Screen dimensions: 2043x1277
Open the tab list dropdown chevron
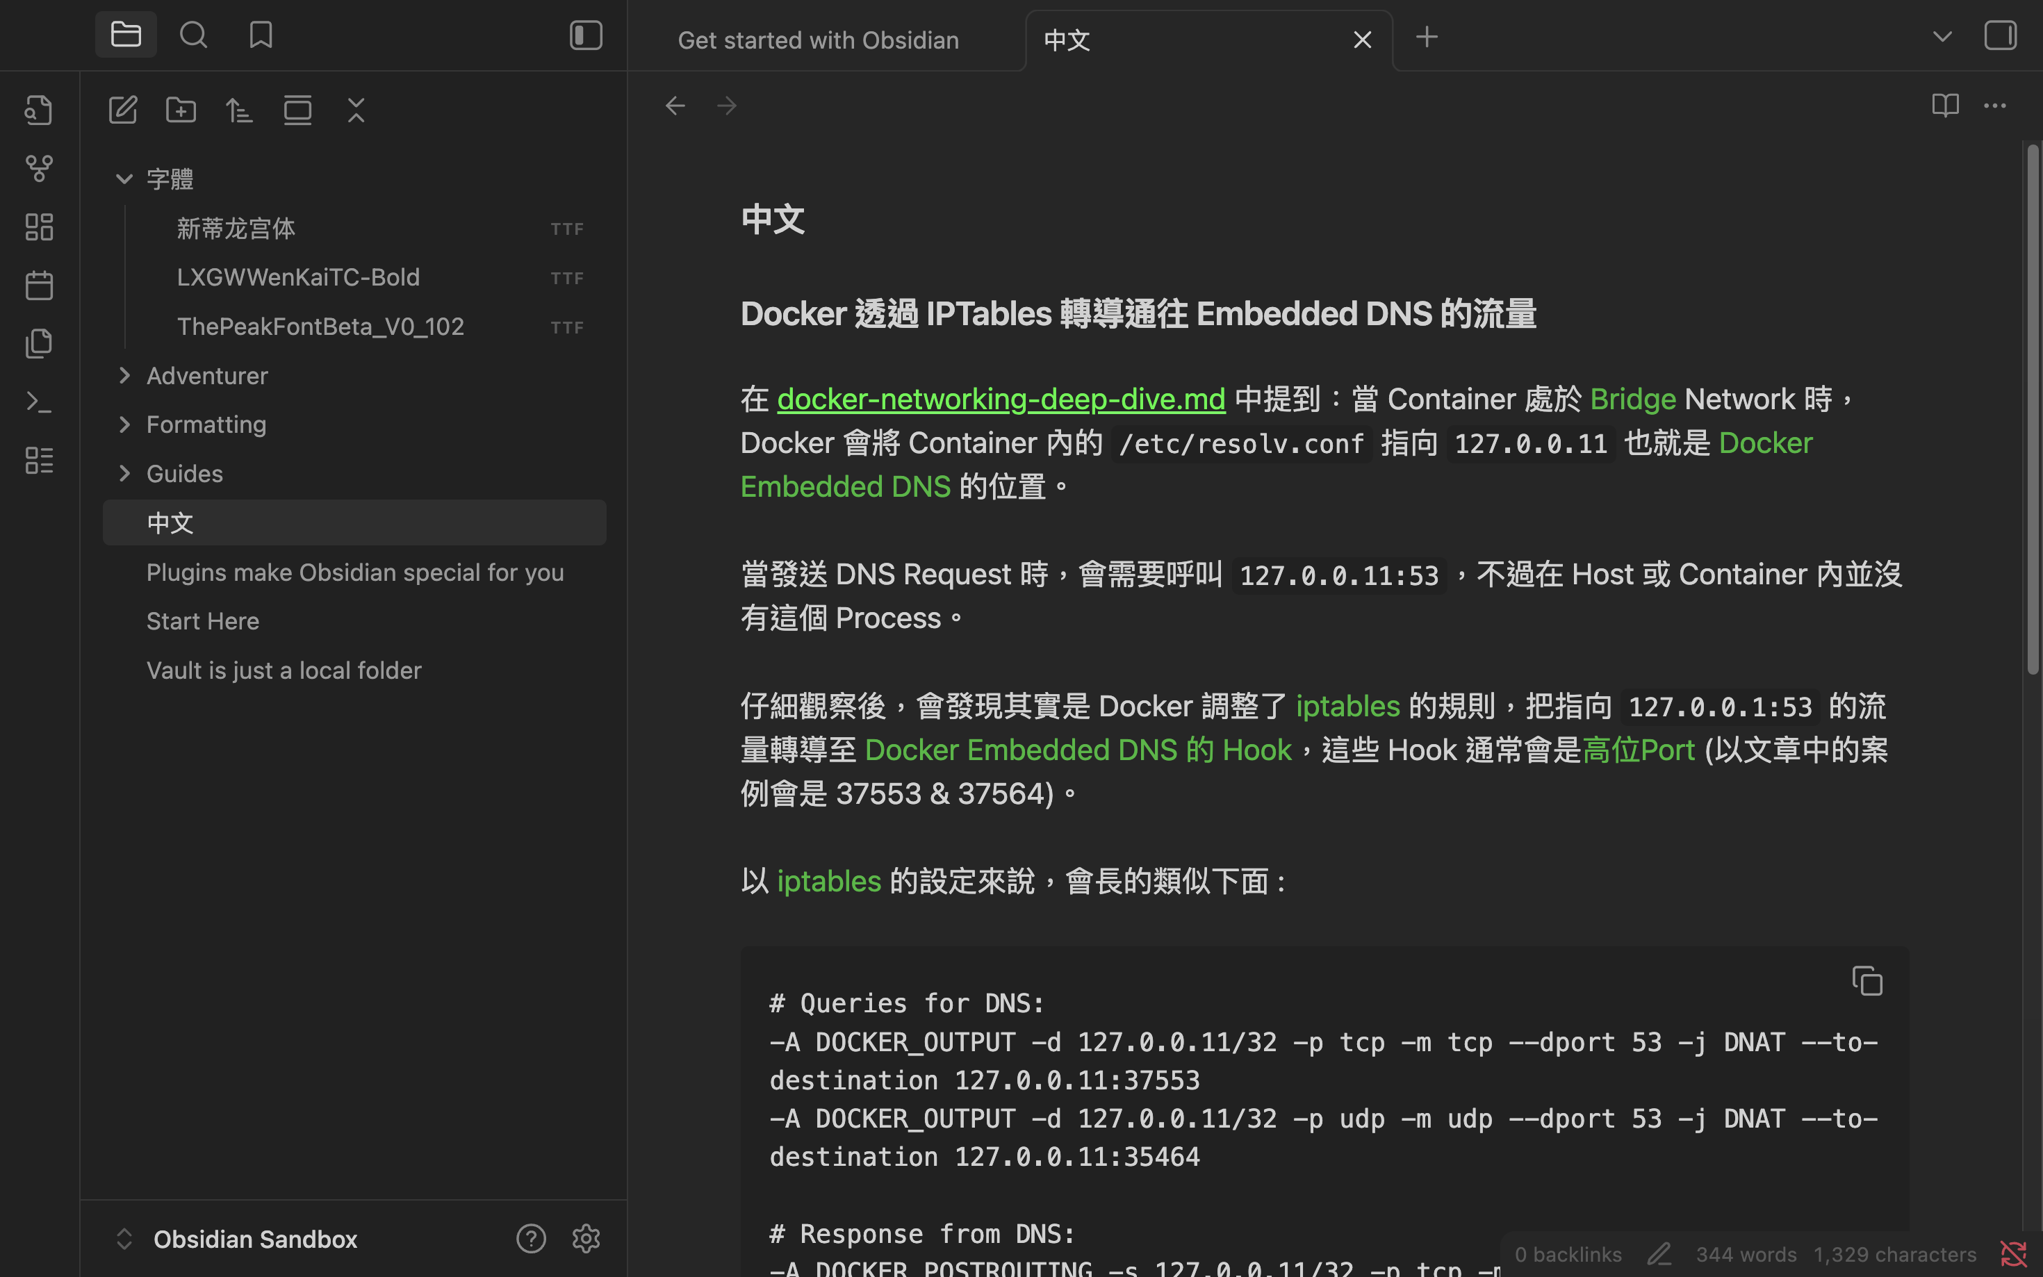pos(1942,36)
